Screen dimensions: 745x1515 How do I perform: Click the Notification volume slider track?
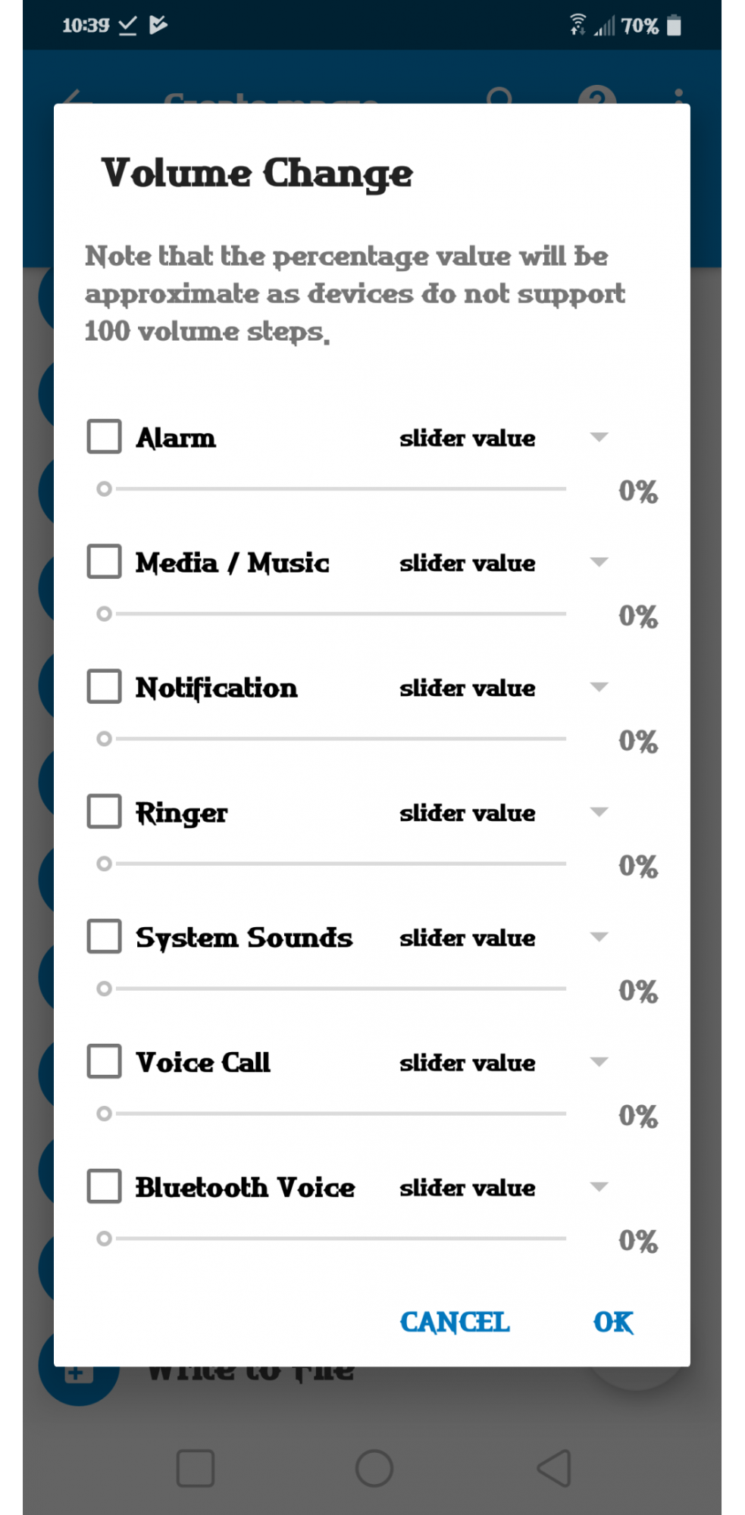pos(341,739)
